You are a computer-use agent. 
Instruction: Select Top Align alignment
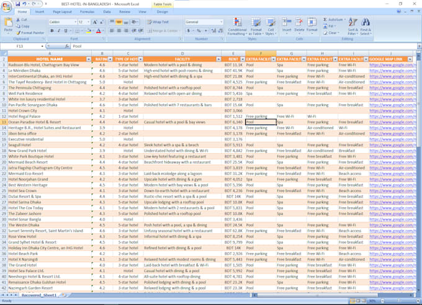click(112, 22)
